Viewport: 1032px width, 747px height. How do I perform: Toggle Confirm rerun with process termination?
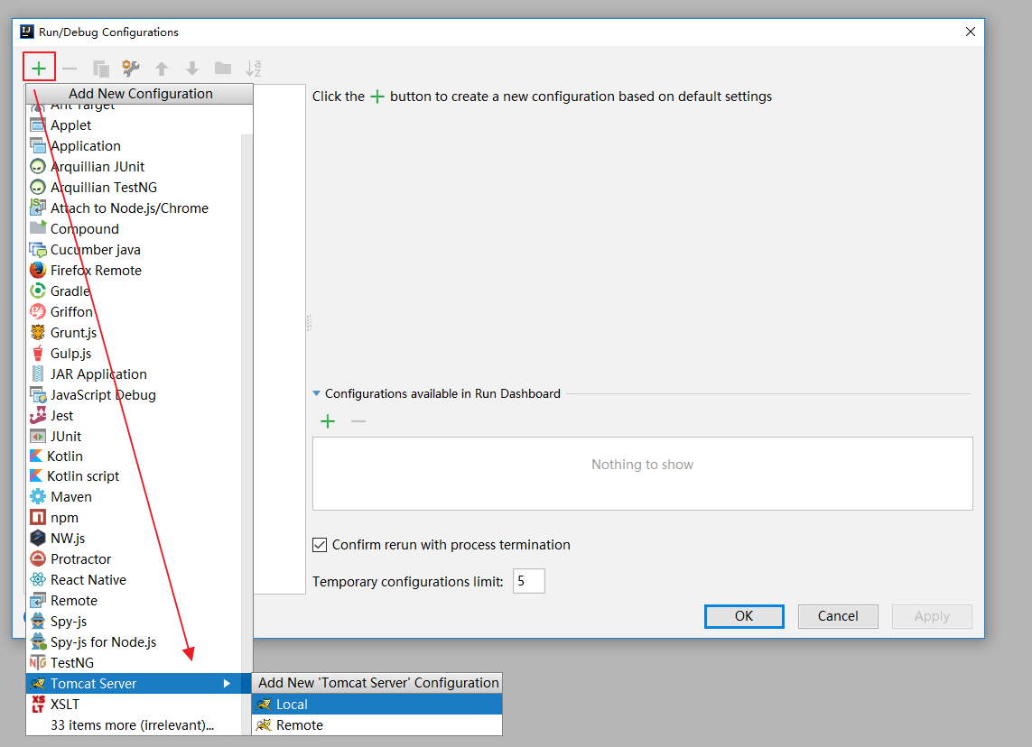click(320, 545)
